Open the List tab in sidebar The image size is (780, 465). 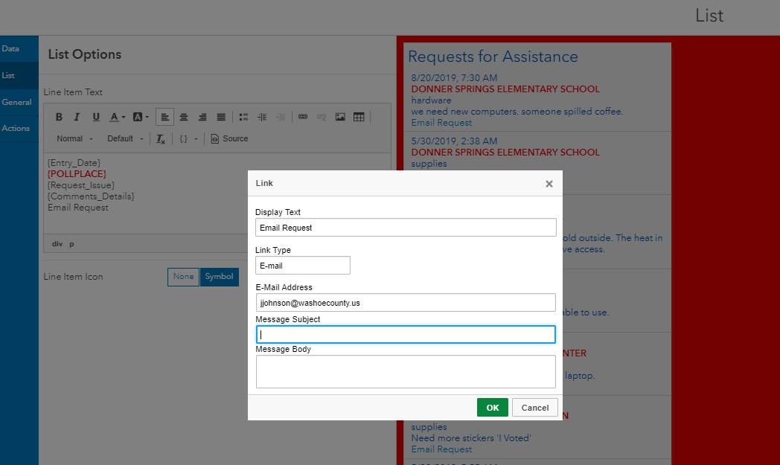19,76
